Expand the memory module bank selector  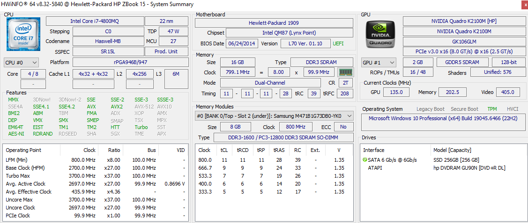(350, 116)
